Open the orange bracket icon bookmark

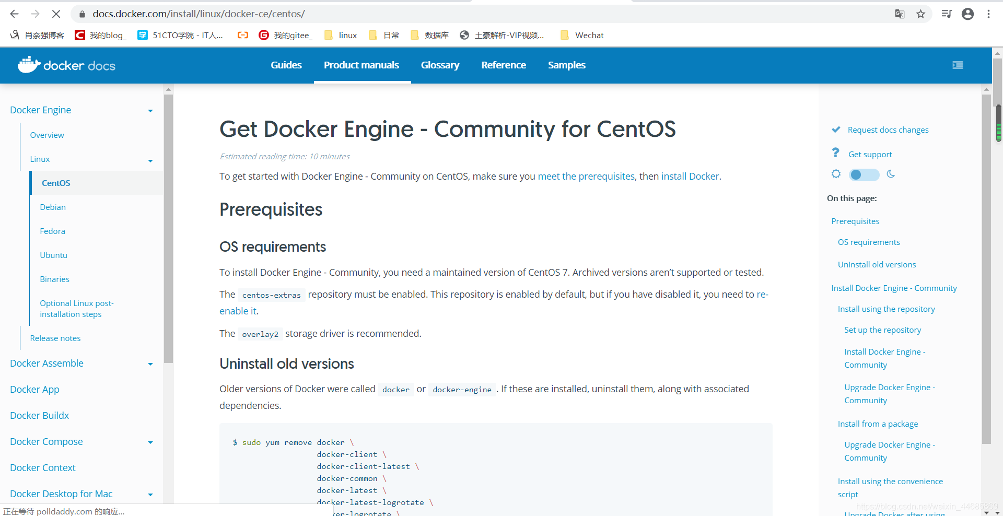(242, 35)
